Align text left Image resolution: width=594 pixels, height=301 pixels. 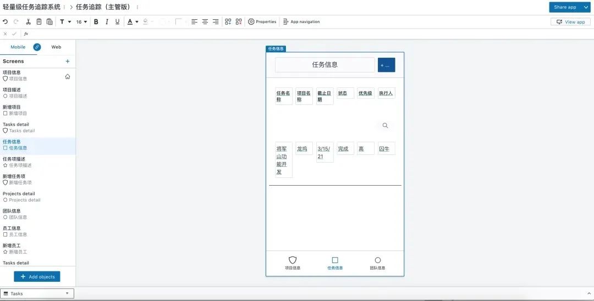tap(194, 22)
